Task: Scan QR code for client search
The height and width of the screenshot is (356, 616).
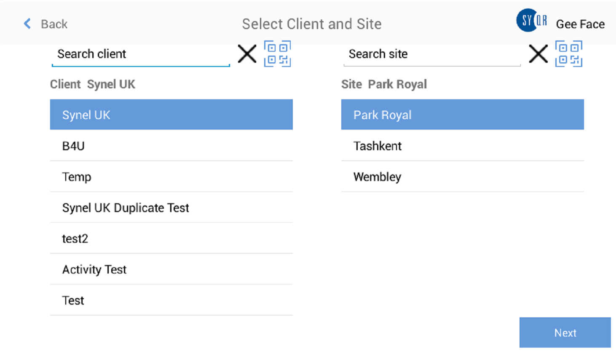Action: [277, 54]
